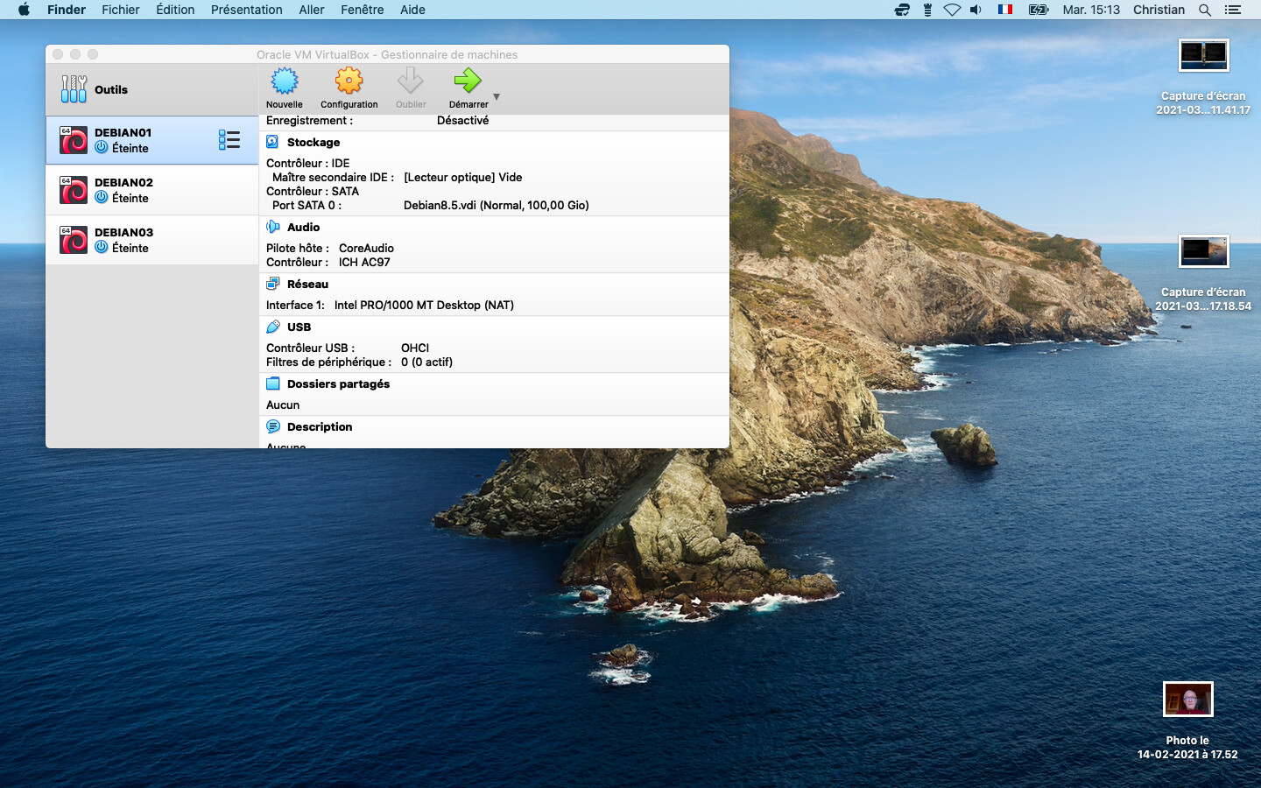The width and height of the screenshot is (1261, 788).
Task: Click the Description speech bubble icon
Action: click(272, 426)
